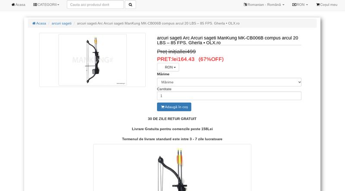Click the home icon in navbar
Viewport: 345px width, 191px height.
(x=13, y=5)
